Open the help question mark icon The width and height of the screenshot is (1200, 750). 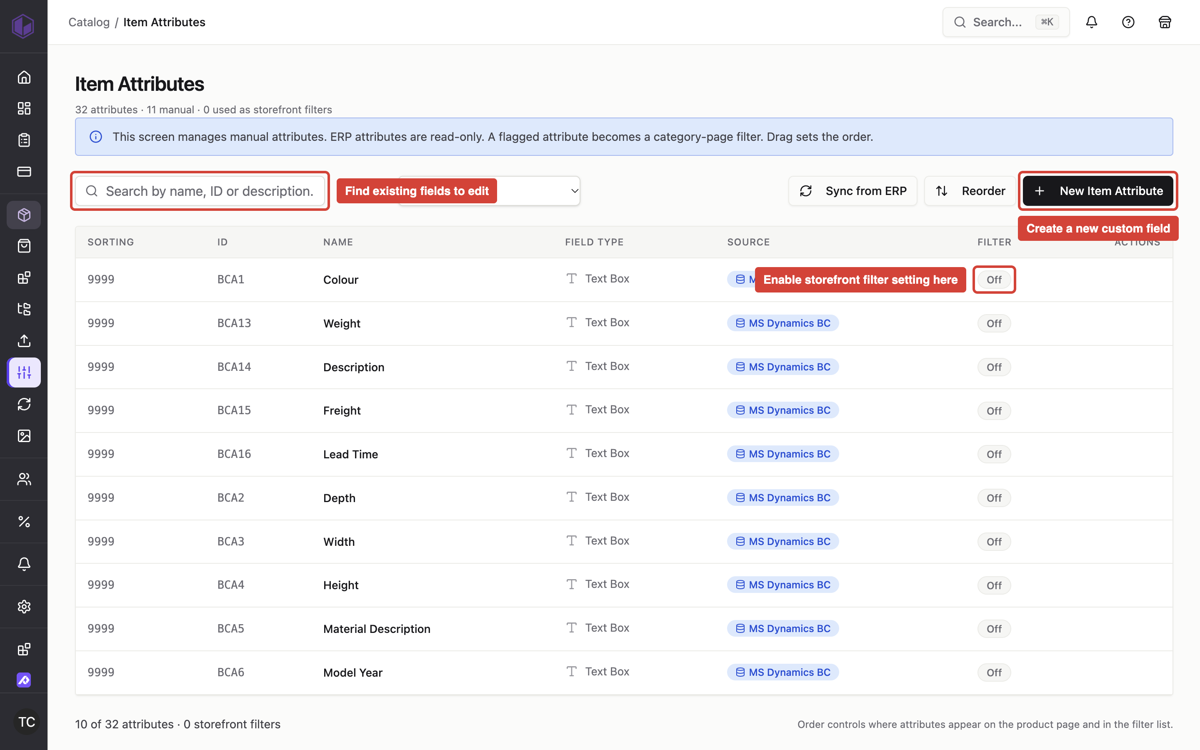click(x=1128, y=22)
